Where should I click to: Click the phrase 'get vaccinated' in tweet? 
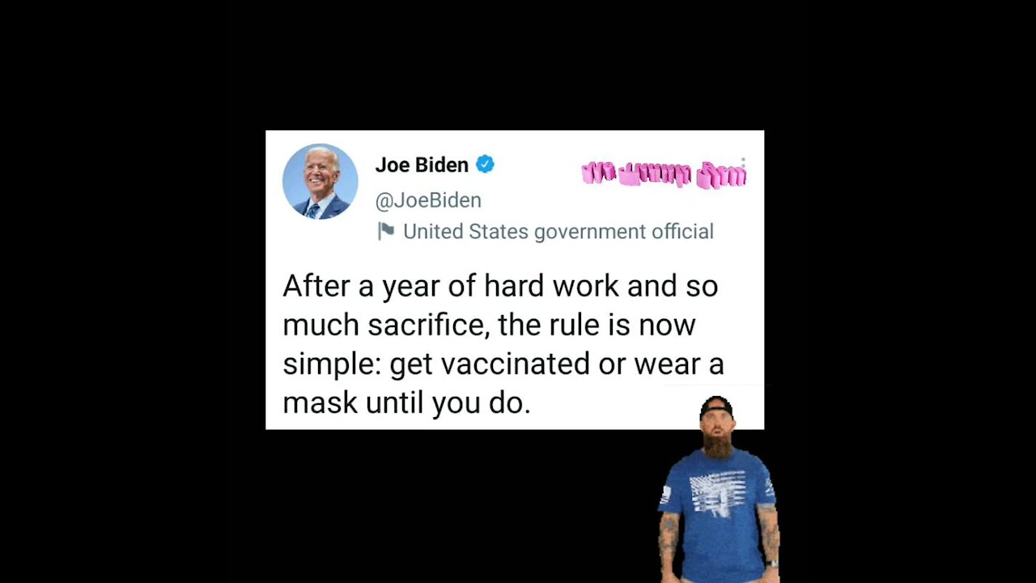click(x=490, y=364)
